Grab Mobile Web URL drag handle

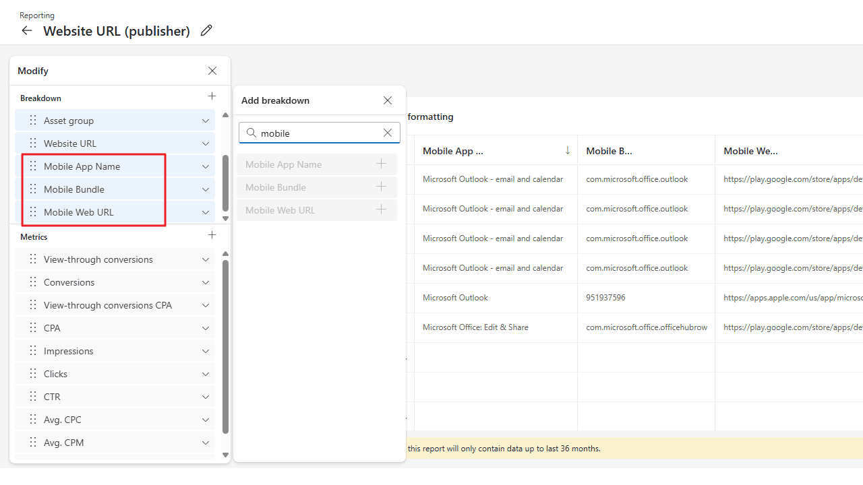pos(33,212)
